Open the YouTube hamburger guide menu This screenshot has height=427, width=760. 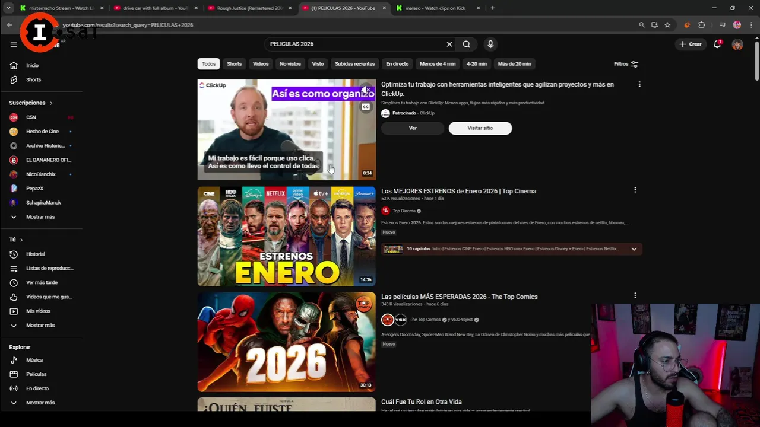(x=14, y=44)
